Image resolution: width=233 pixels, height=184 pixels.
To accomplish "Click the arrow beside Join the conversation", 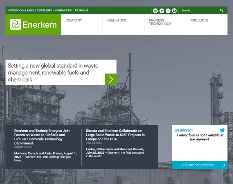I will [x=224, y=165].
